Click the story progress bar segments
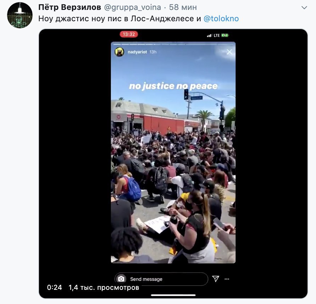This screenshot has height=304, width=316. pos(173,44)
